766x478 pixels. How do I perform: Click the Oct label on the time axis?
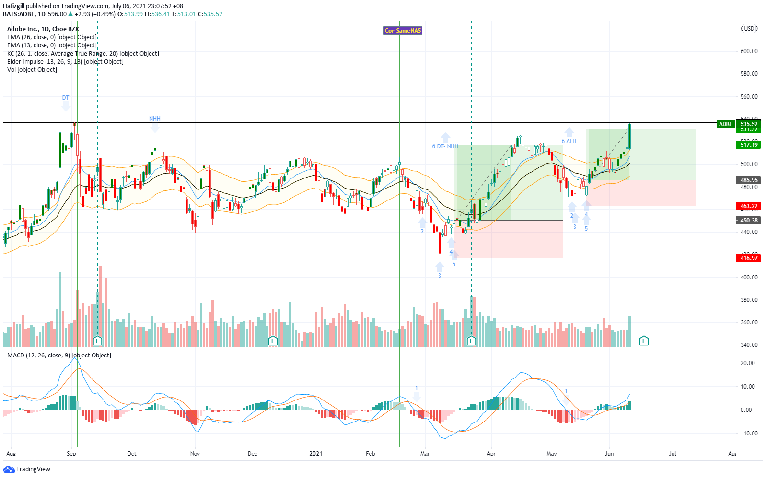coord(132,454)
